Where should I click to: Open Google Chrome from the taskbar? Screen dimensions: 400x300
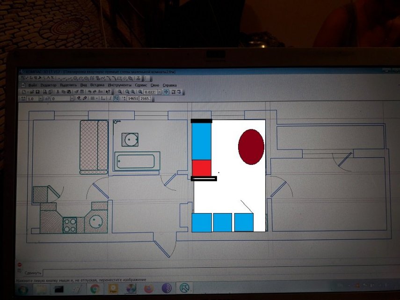pos(95,289)
